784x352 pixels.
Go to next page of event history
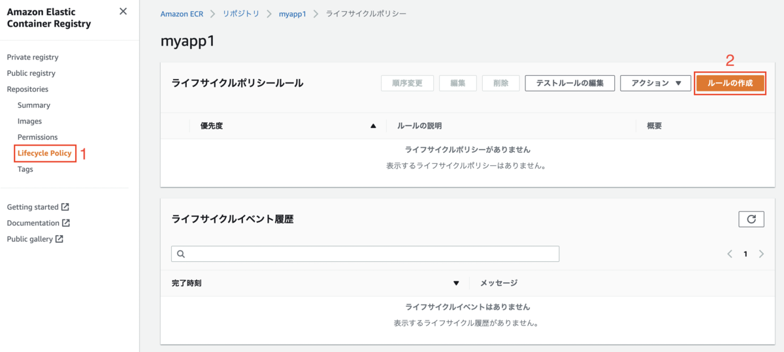tap(761, 254)
